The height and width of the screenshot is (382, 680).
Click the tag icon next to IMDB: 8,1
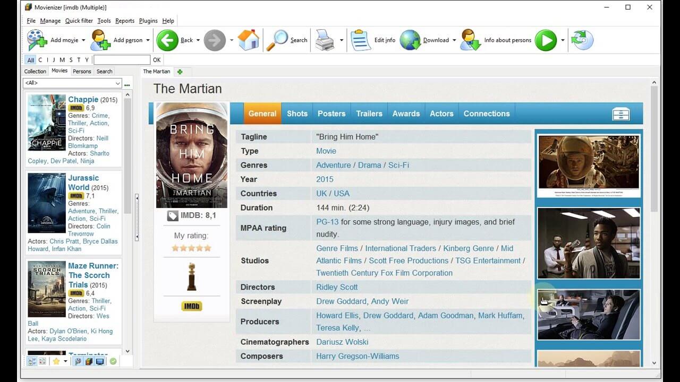coord(173,215)
